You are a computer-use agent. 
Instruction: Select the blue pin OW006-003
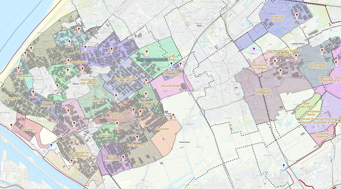click(x=51, y=146)
